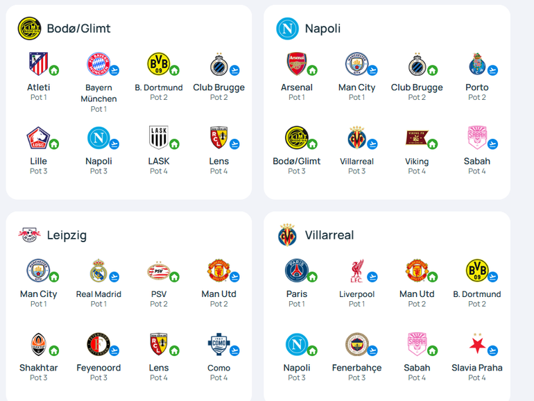
Task: Select the Bayern München club logo
Action: pyautogui.click(x=98, y=64)
